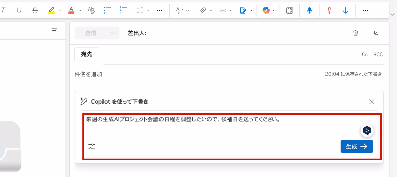This screenshot has width=397, height=177.
Task: Open the font color dropdown arrow
Action: point(80,10)
